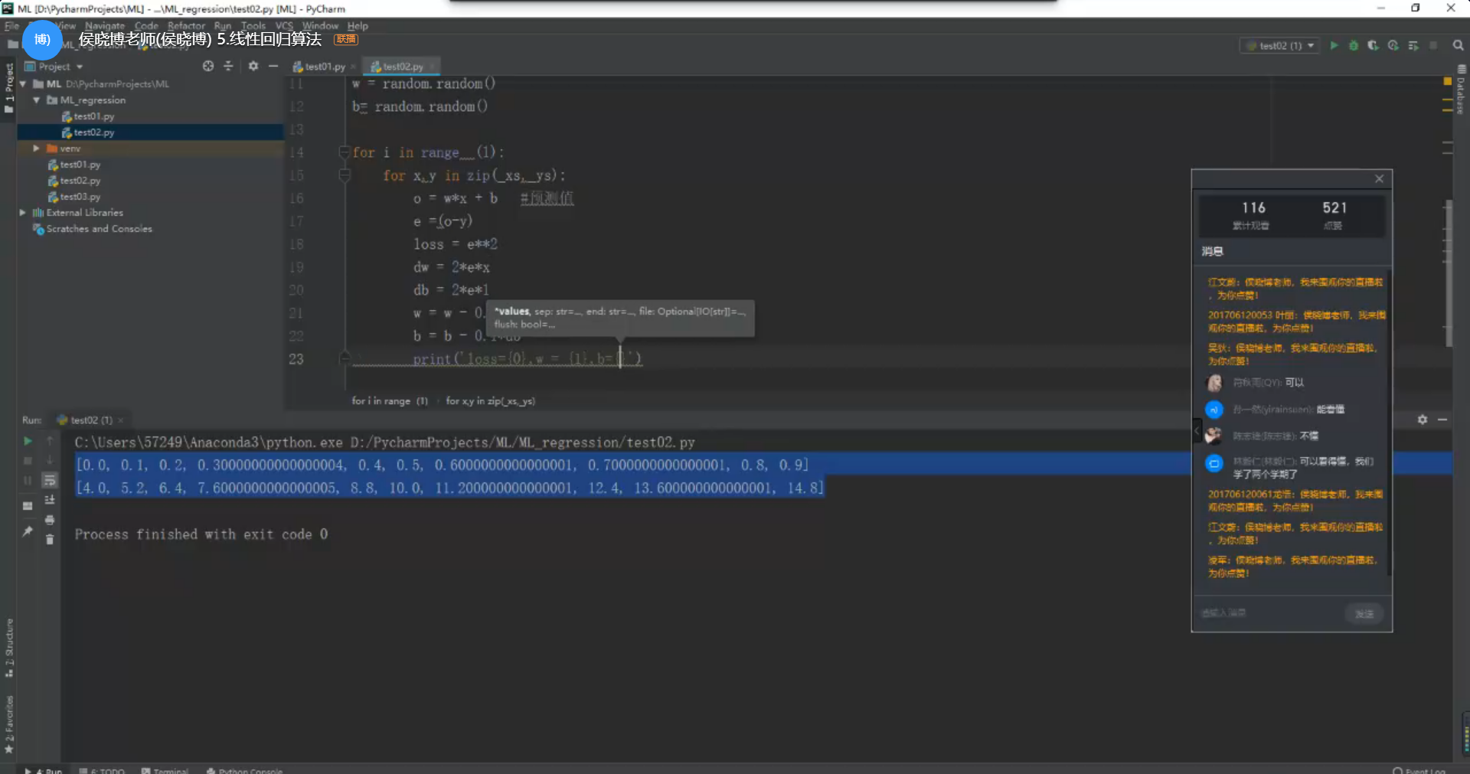This screenshot has height=774, width=1470.
Task: Open the Python Console tool window tab
Action: tap(245, 770)
